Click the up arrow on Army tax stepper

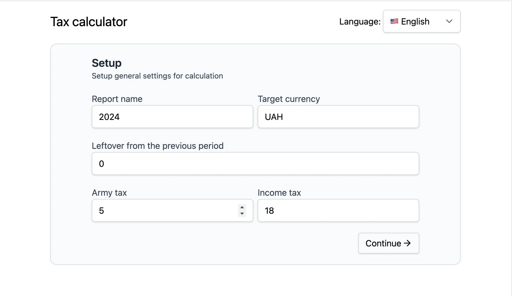[242, 207]
